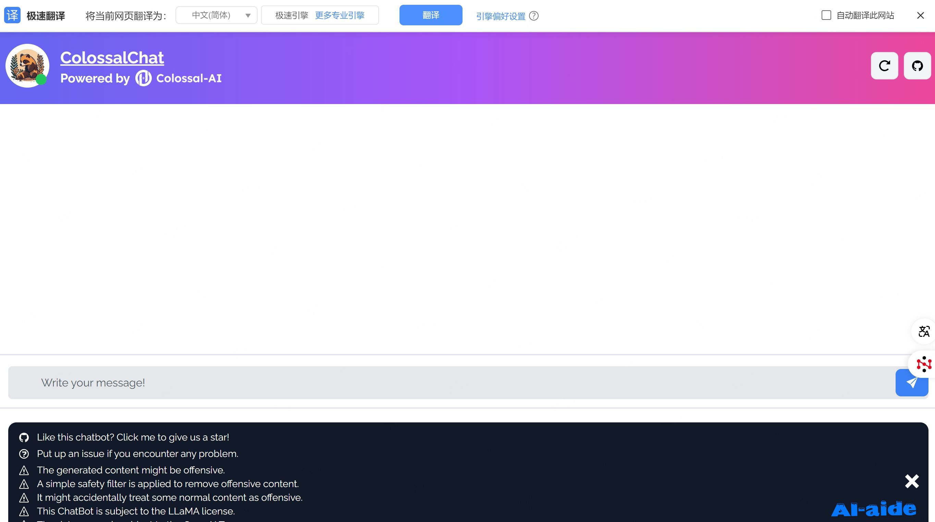This screenshot has height=522, width=935.
Task: Dismiss the notice panel with white X
Action: (x=912, y=481)
